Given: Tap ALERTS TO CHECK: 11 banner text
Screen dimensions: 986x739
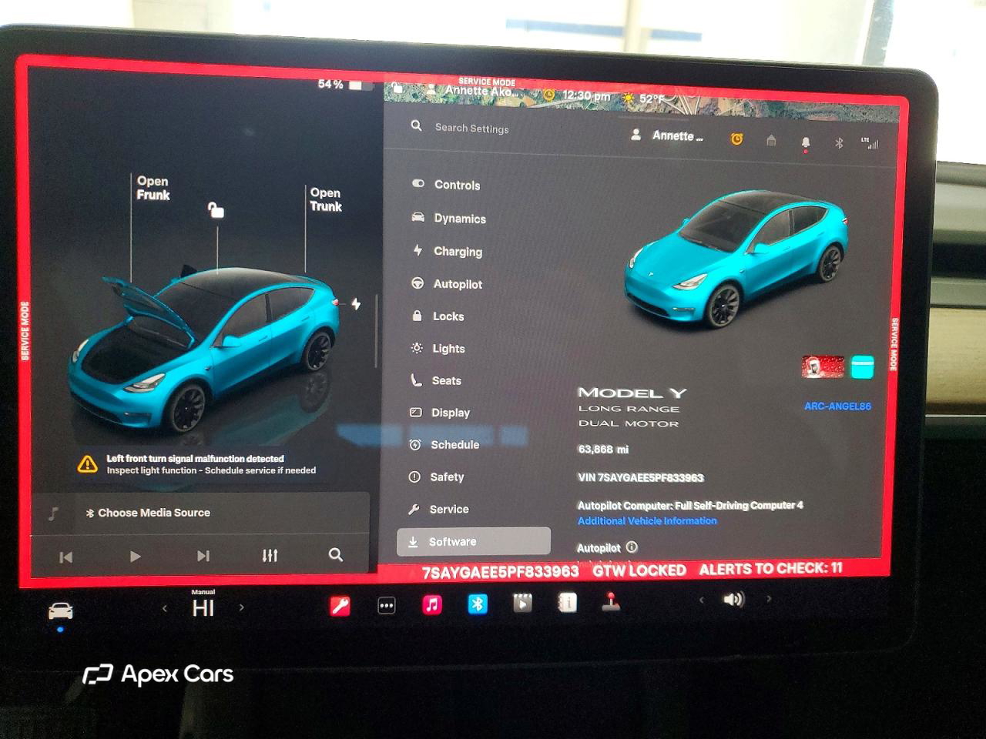Looking at the screenshot, I should [x=770, y=569].
